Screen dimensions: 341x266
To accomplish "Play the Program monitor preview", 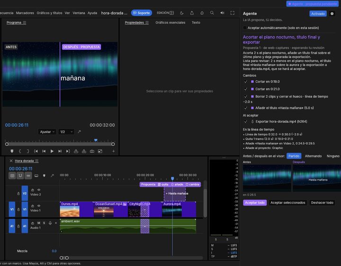I will click(52, 151).
